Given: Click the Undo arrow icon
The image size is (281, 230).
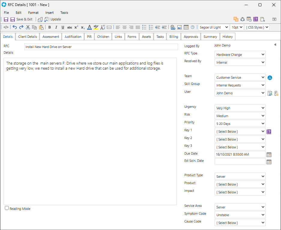Looking at the screenshot, I should pyautogui.click(x=14, y=27).
